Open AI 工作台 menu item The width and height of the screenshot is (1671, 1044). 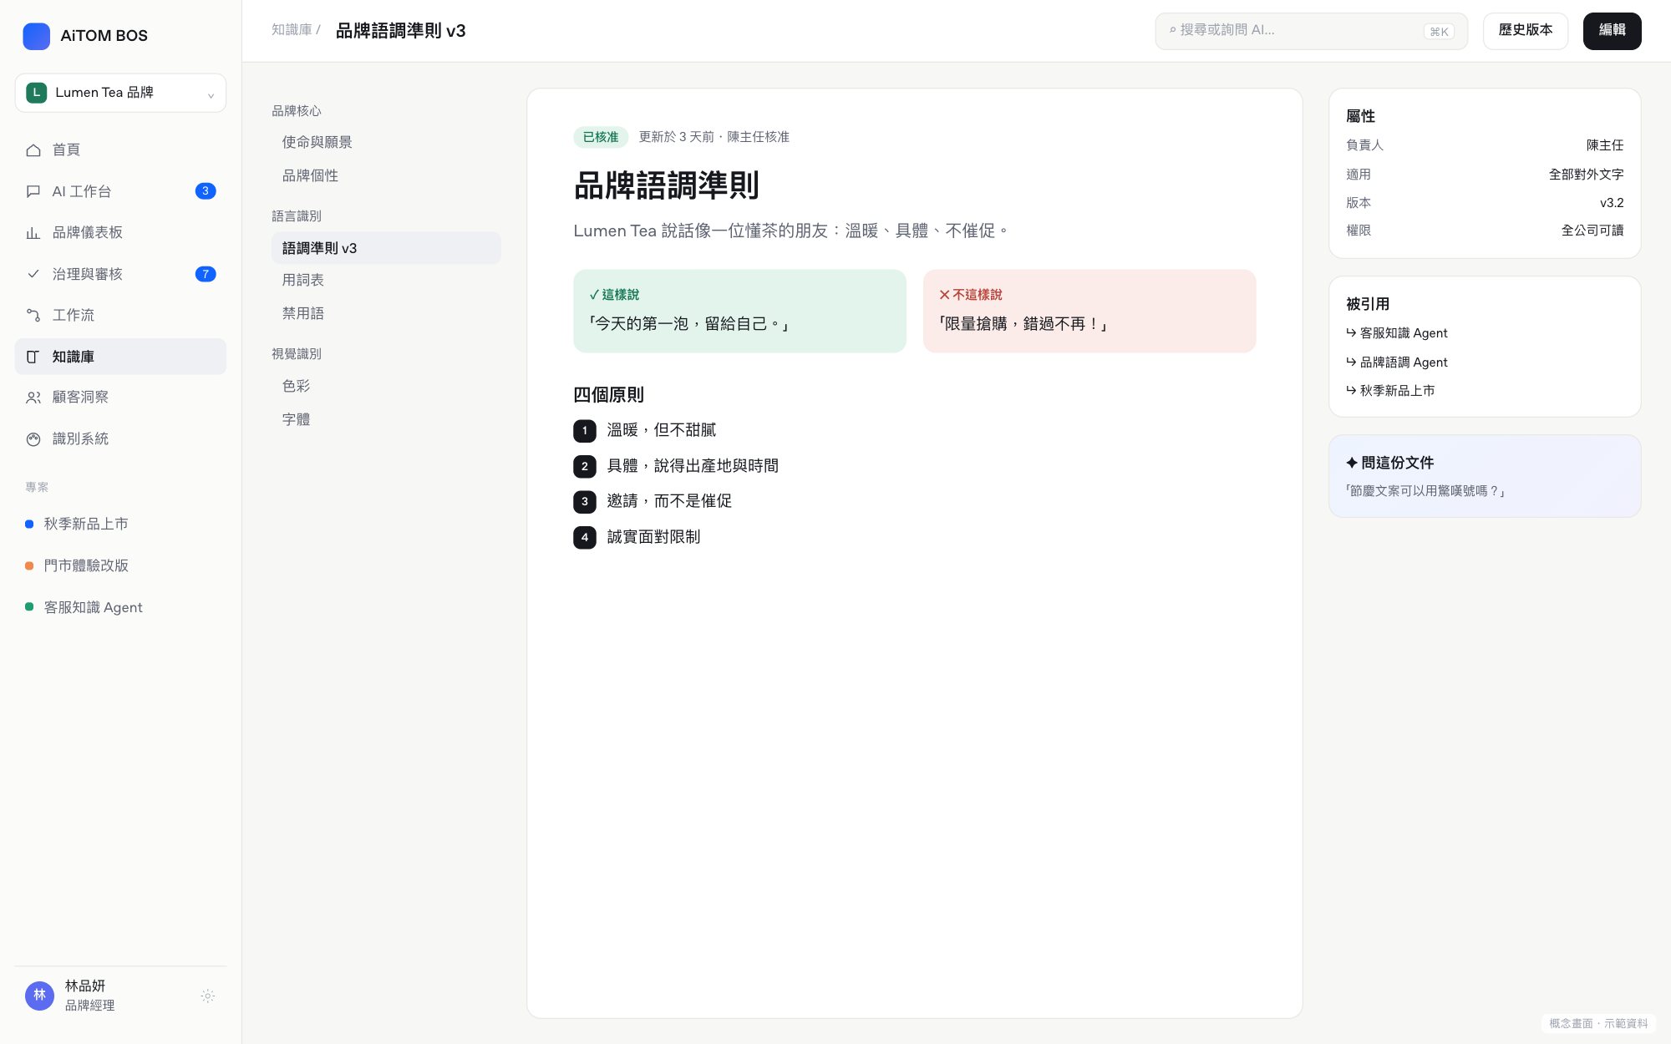pos(120,191)
